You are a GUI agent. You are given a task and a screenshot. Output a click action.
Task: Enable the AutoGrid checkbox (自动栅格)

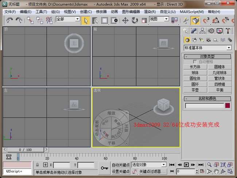point(195,62)
